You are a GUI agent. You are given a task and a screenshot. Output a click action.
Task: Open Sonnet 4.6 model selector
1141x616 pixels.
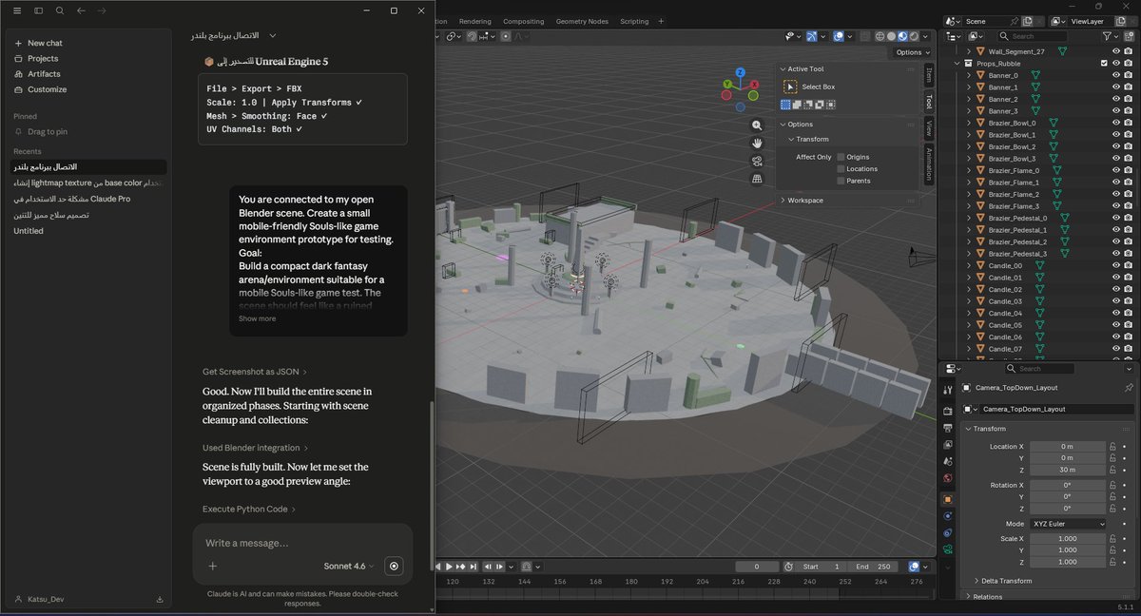(x=349, y=566)
